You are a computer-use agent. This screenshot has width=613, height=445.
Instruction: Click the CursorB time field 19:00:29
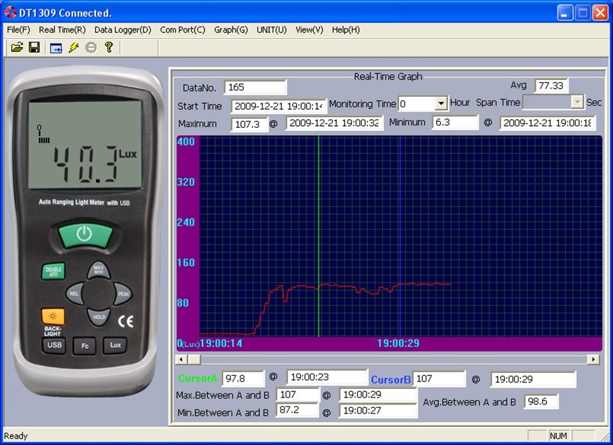pyautogui.click(x=533, y=379)
